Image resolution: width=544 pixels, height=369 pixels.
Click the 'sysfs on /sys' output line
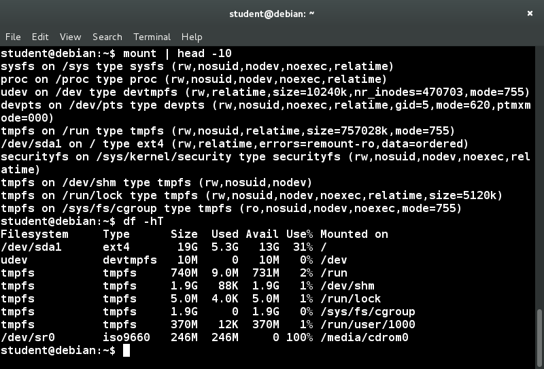(x=197, y=66)
